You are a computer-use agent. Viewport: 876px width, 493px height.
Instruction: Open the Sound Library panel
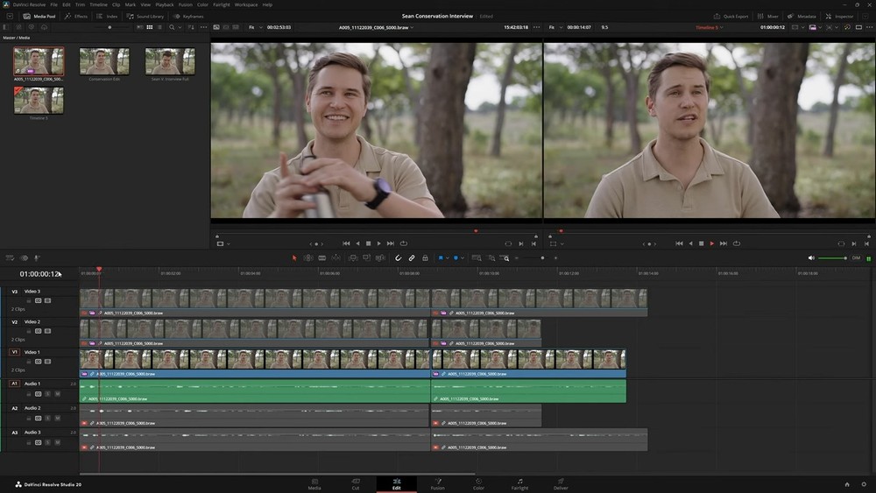tap(145, 16)
